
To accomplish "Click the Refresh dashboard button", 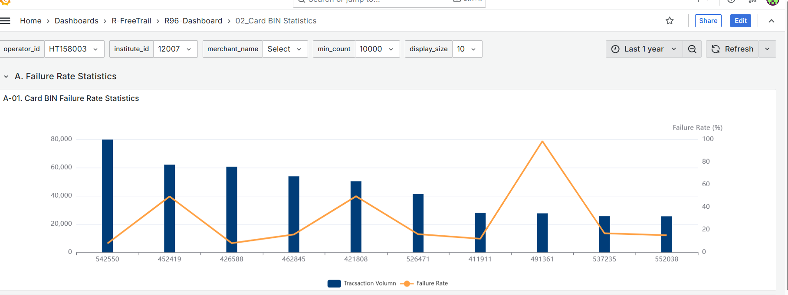I will (732, 49).
